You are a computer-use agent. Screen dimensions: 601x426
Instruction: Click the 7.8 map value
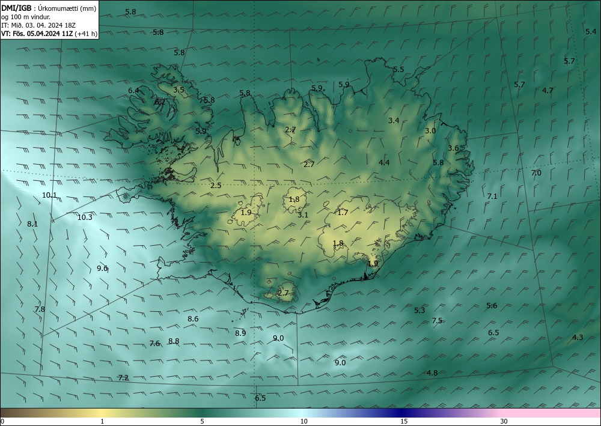pyautogui.click(x=40, y=309)
